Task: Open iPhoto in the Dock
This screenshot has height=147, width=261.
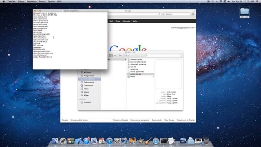Action: [133, 141]
